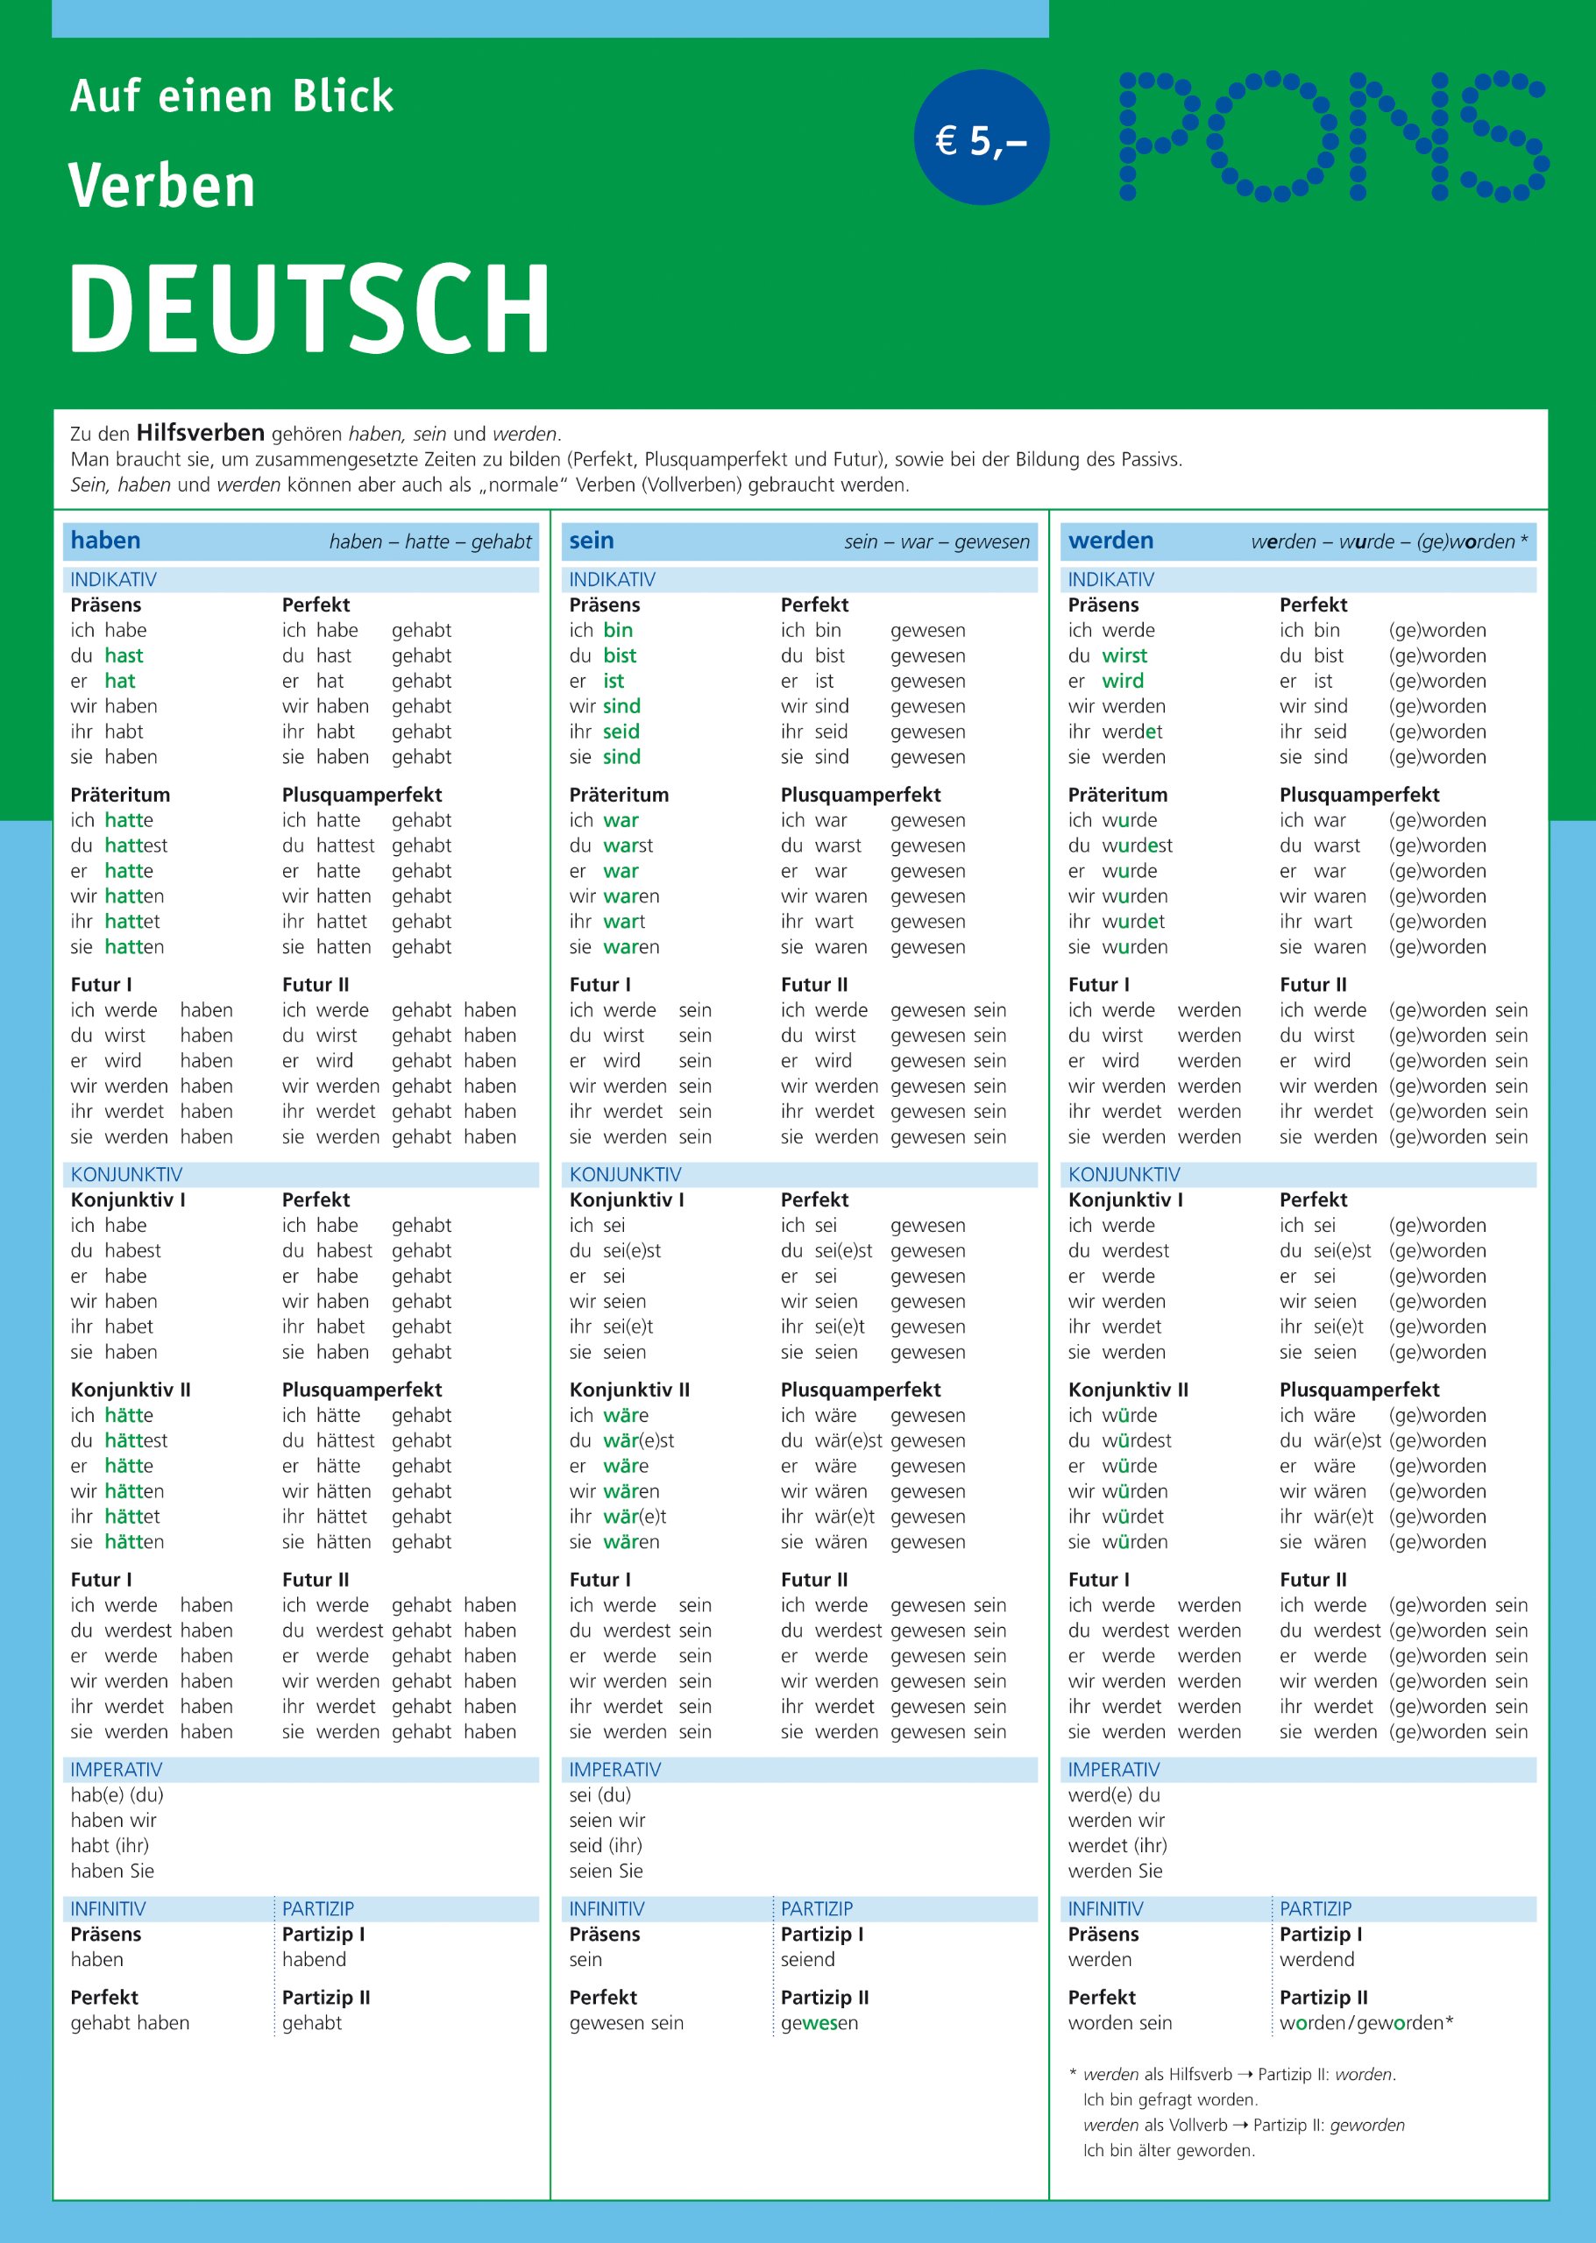Click green 'seid' in sein Präsens
This screenshot has width=1596, height=2243.
pyautogui.click(x=621, y=732)
